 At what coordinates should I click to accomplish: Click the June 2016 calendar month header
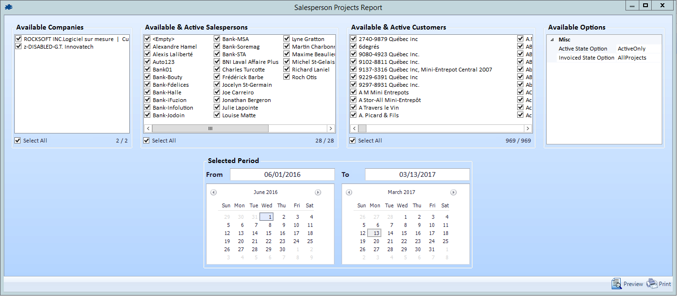click(x=266, y=193)
